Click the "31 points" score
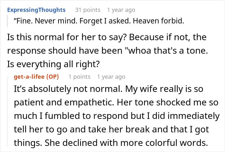Screen dimensions: 225x152 [x=88, y=10]
